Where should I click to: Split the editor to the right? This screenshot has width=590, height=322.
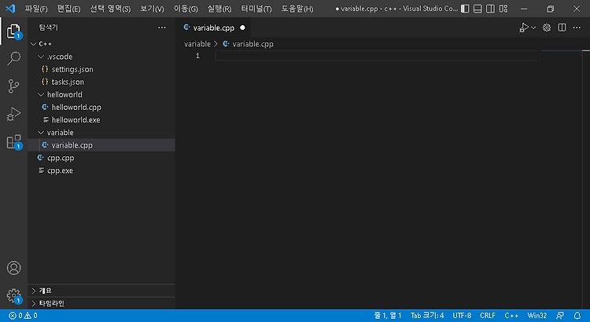pos(562,27)
